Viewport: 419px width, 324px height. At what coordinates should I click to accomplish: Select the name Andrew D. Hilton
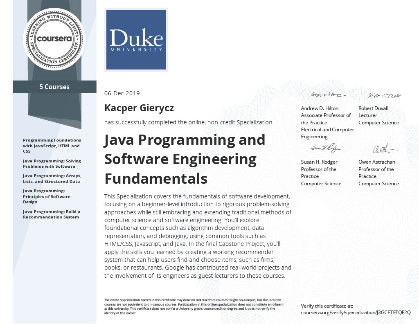point(320,108)
